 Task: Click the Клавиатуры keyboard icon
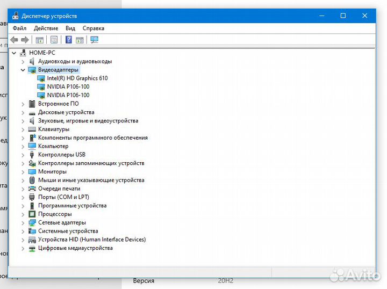click(x=32, y=129)
